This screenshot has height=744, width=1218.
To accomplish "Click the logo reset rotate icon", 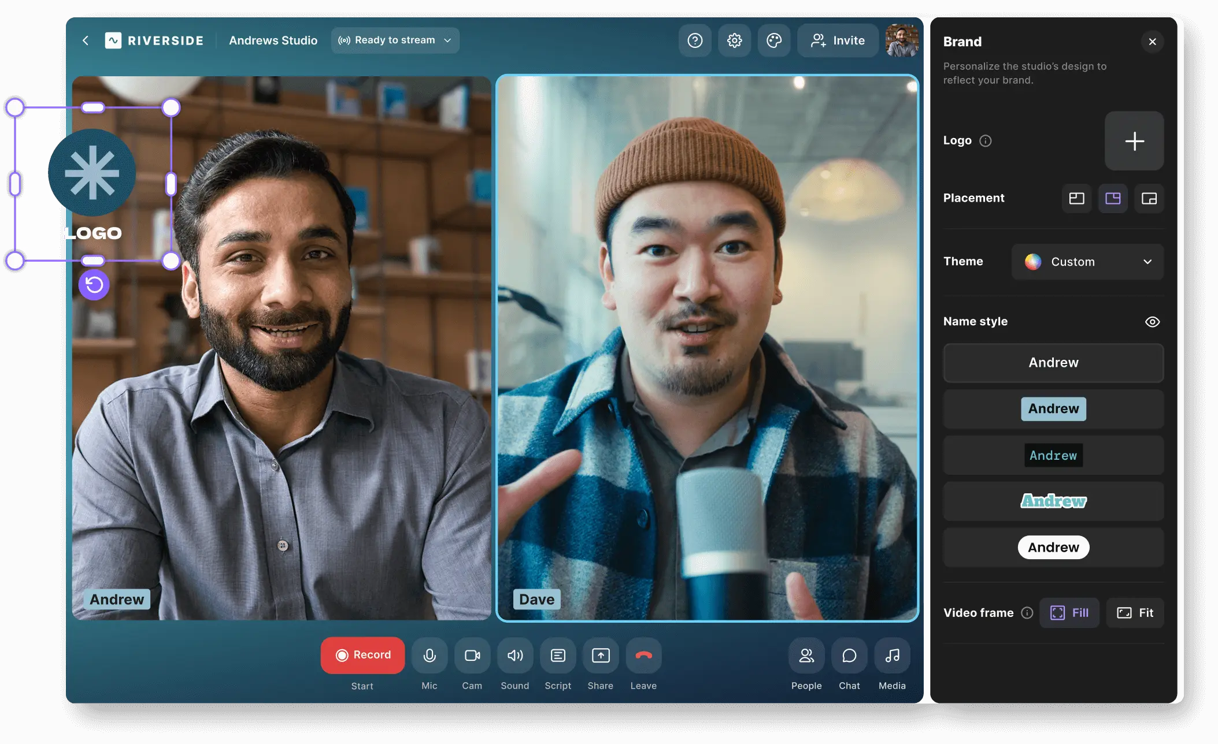I will click(x=94, y=285).
